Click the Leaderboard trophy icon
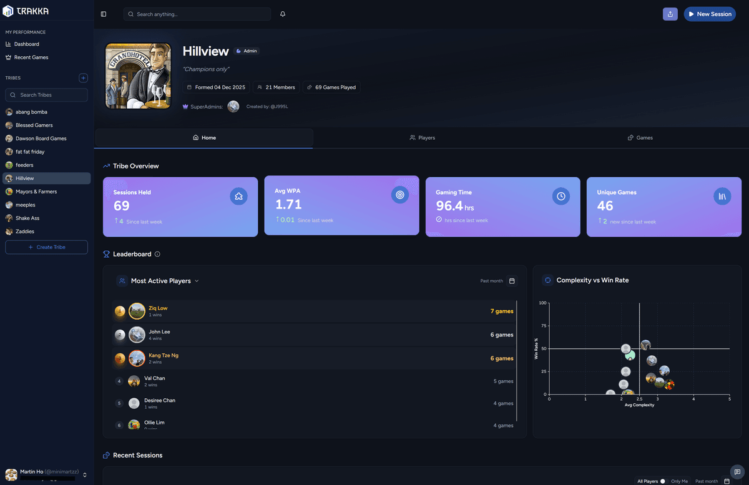749x485 pixels. tap(106, 254)
